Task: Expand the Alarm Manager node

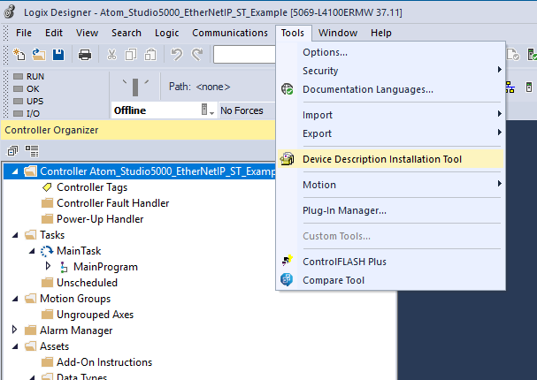Action: (15, 331)
